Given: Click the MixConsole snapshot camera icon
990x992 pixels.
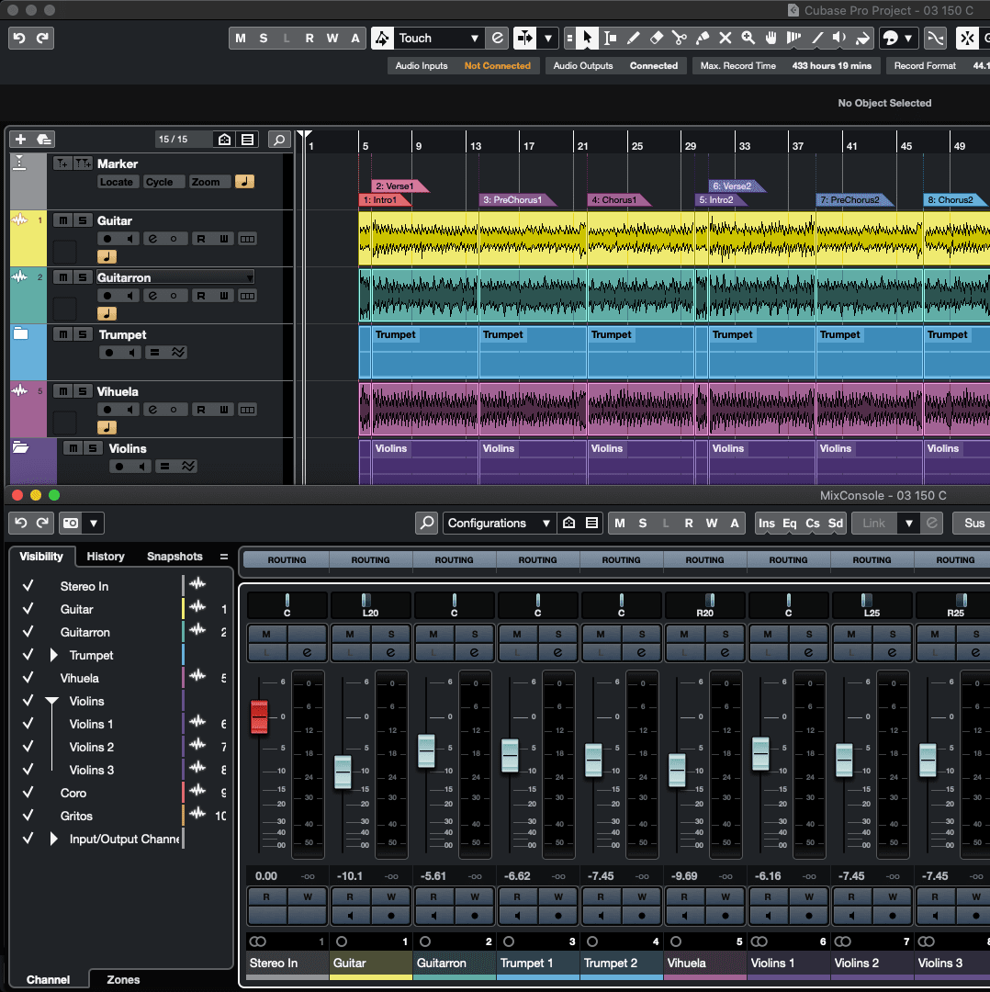Looking at the screenshot, I should click(x=71, y=524).
